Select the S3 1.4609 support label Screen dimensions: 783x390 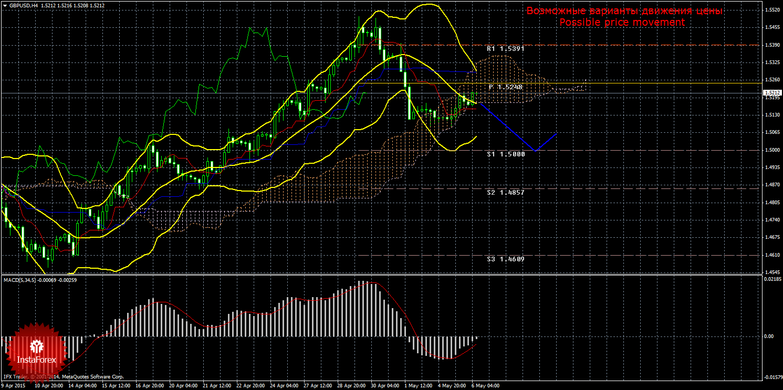tap(505, 259)
